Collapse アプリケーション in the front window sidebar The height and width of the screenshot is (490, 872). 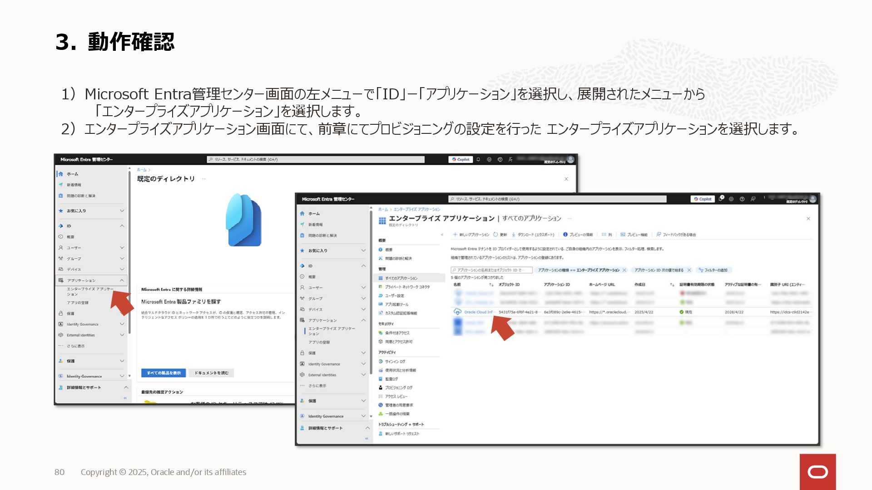[x=363, y=320]
